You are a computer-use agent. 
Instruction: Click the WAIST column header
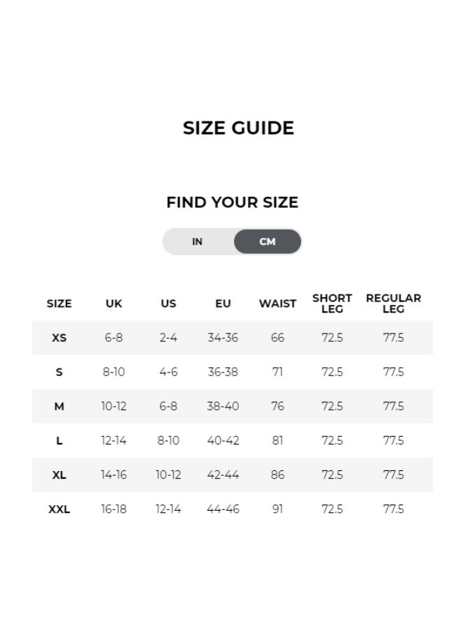click(x=277, y=304)
